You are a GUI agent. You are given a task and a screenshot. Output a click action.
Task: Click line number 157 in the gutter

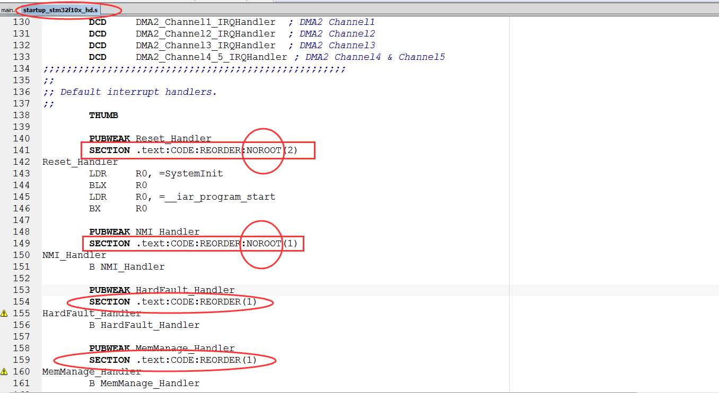21,337
